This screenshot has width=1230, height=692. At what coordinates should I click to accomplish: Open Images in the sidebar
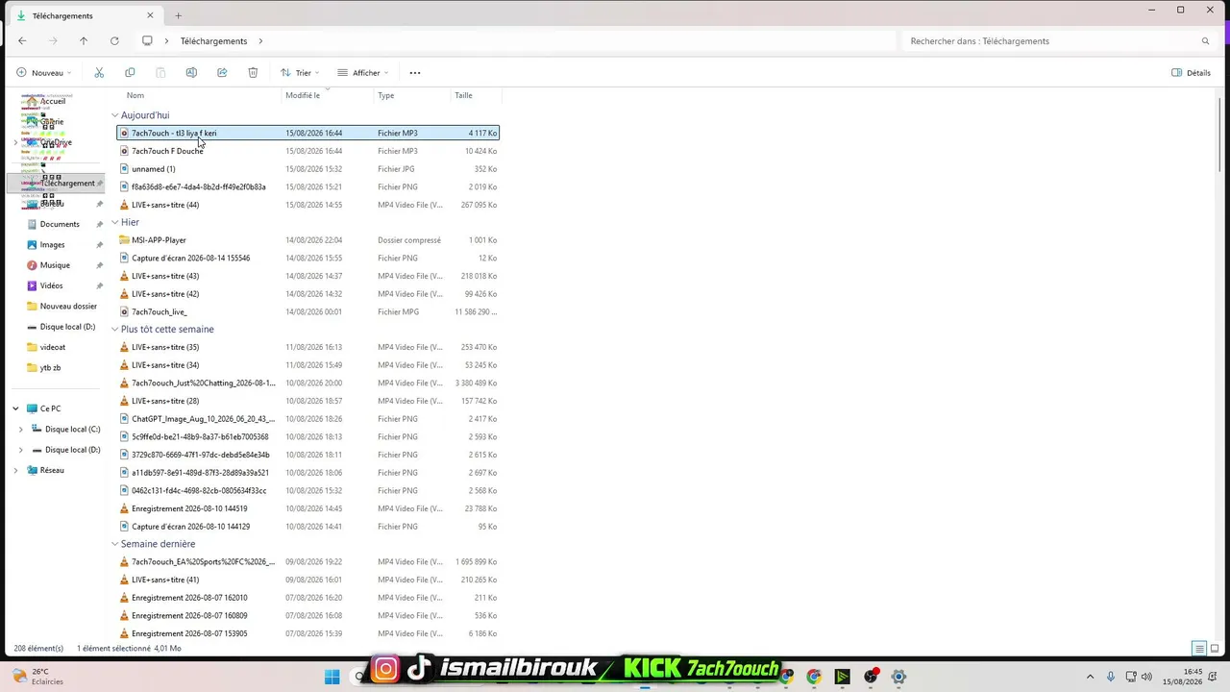(53, 245)
